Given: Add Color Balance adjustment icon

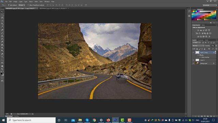Looking at the screenshot, I should [199, 33].
